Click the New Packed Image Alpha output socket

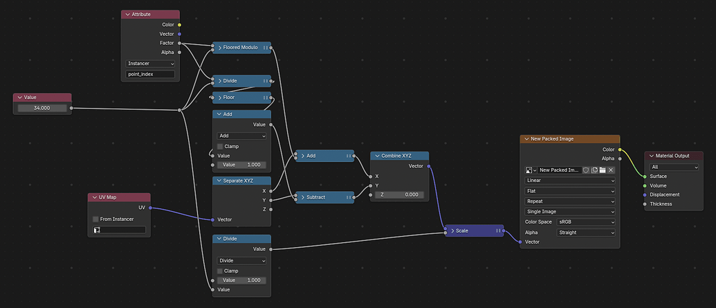[620, 158]
